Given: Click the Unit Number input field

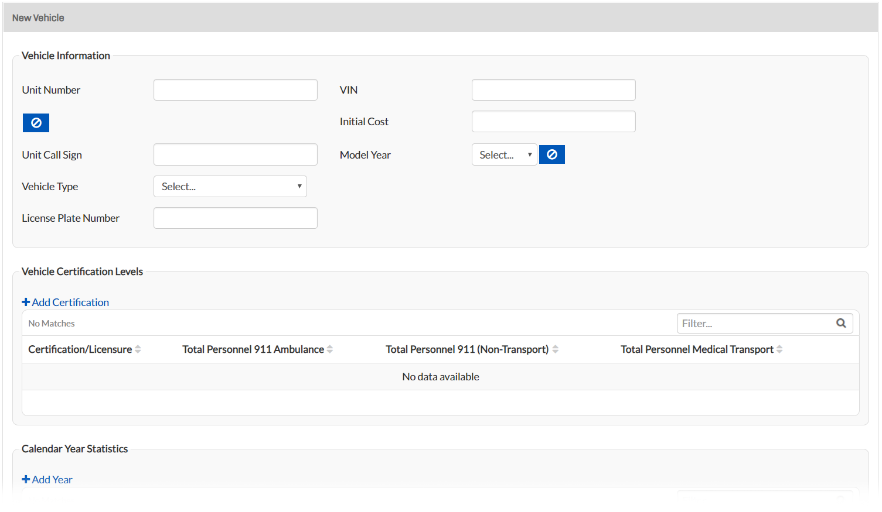Looking at the screenshot, I should point(235,90).
